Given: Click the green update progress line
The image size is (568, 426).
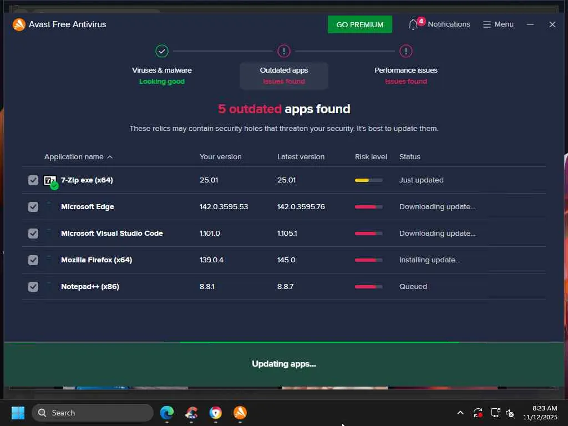Looking at the screenshot, I should [x=319, y=342].
